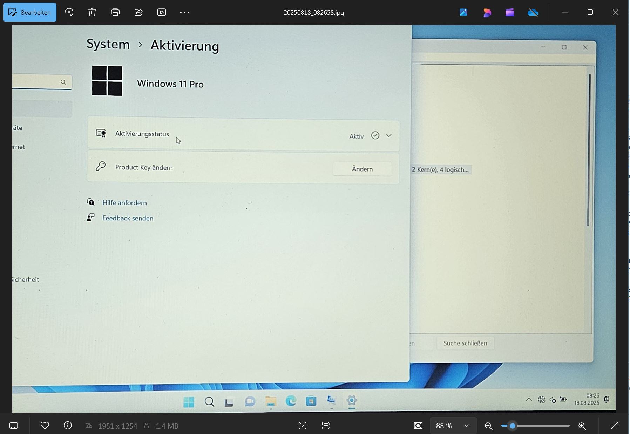
Task: Click the battery icon in system tray
Action: (x=563, y=399)
